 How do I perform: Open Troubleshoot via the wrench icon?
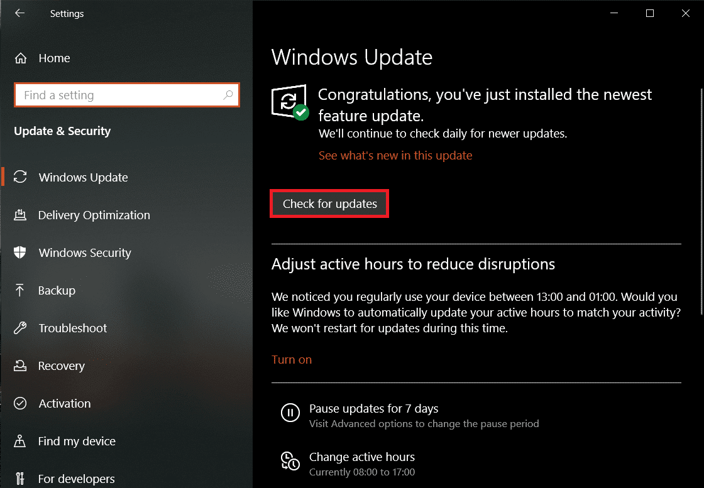tap(21, 328)
